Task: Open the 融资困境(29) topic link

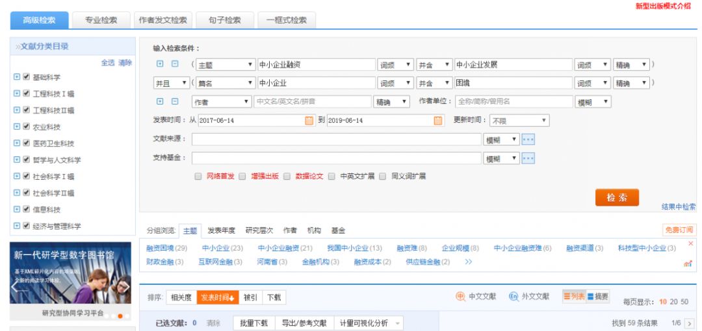Action: pyautogui.click(x=166, y=248)
